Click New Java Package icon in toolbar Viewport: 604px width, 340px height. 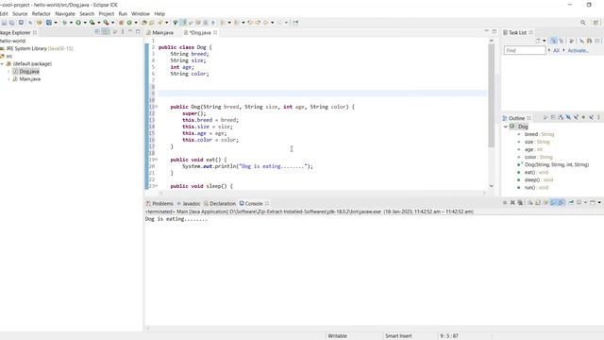[121, 23]
